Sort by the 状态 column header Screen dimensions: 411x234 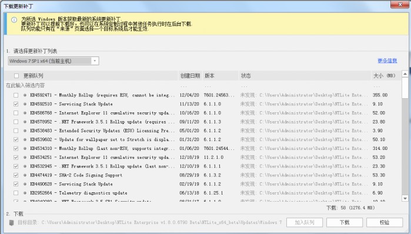point(305,76)
